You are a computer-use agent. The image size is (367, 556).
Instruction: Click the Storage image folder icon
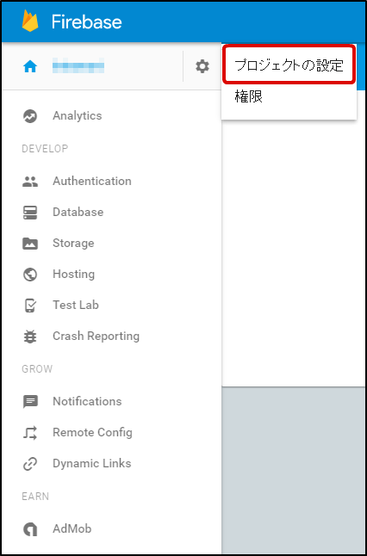coord(30,244)
